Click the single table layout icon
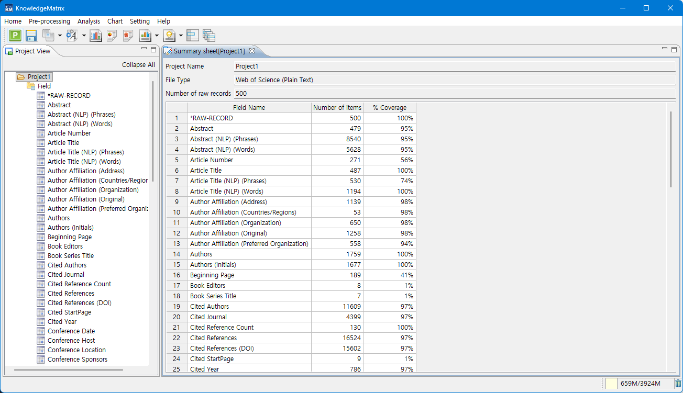This screenshot has width=683, height=393. coord(193,36)
